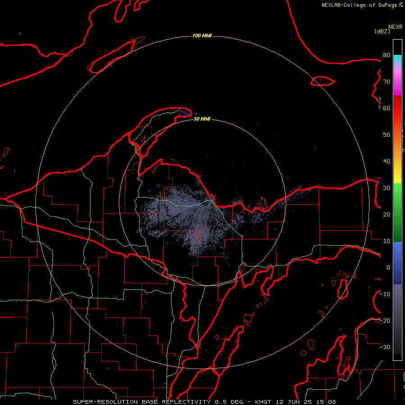Click the 100 NMI range ring label
Viewport: 405px width, 405px height.
click(202, 36)
